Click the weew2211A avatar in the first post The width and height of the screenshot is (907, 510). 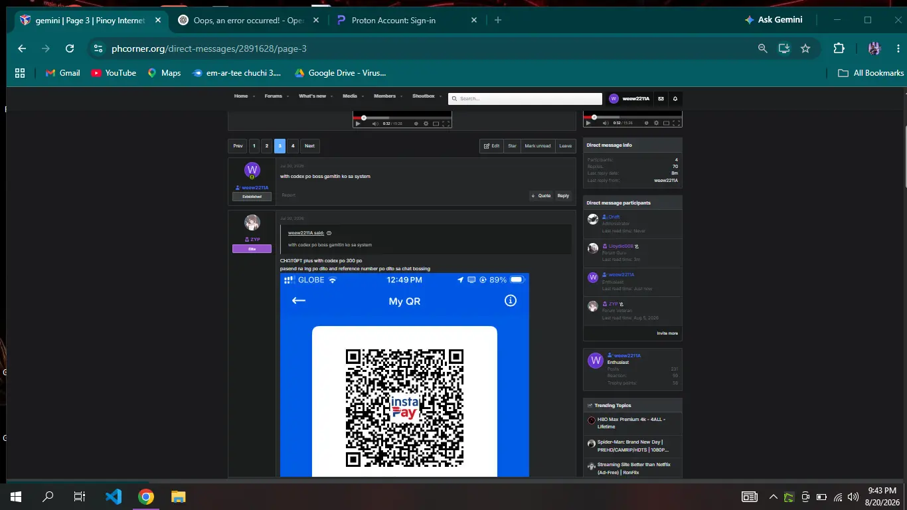[x=252, y=170]
